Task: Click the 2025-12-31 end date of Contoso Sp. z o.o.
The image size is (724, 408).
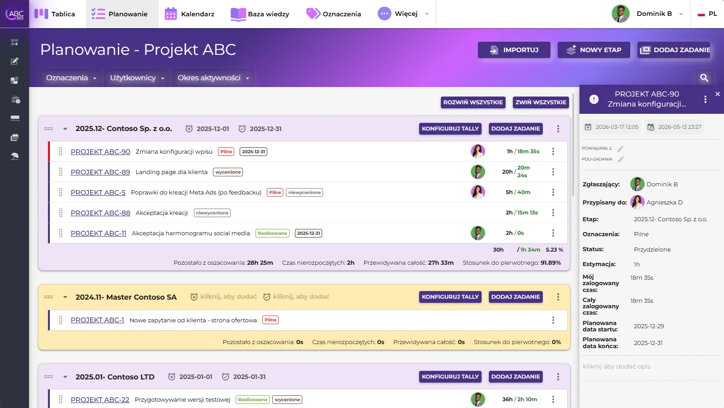Action: point(265,129)
